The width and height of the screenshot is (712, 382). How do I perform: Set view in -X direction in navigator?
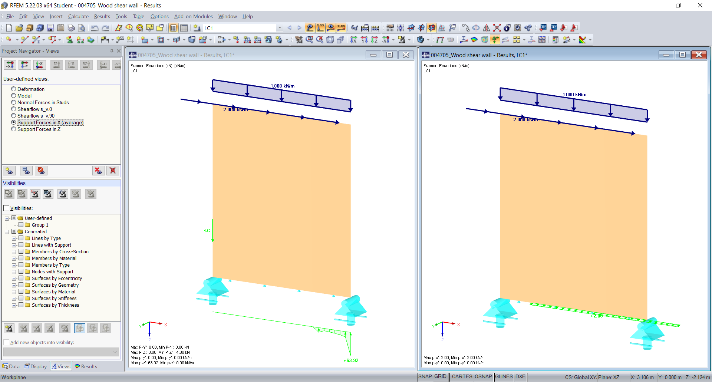(x=10, y=65)
